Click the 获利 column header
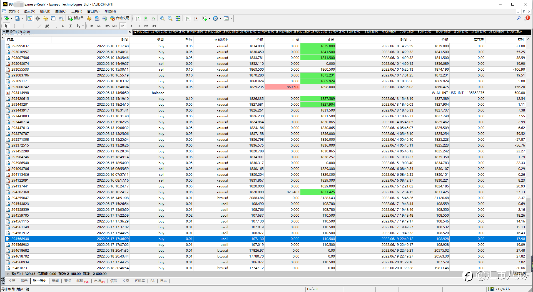Viewport: 533px width, 292px height. coord(506,40)
